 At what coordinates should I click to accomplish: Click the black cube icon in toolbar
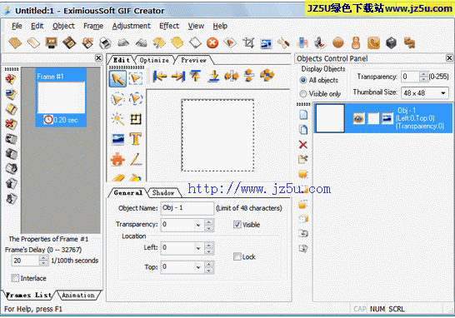[391, 43]
